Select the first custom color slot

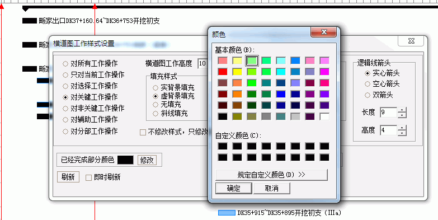point(223,146)
